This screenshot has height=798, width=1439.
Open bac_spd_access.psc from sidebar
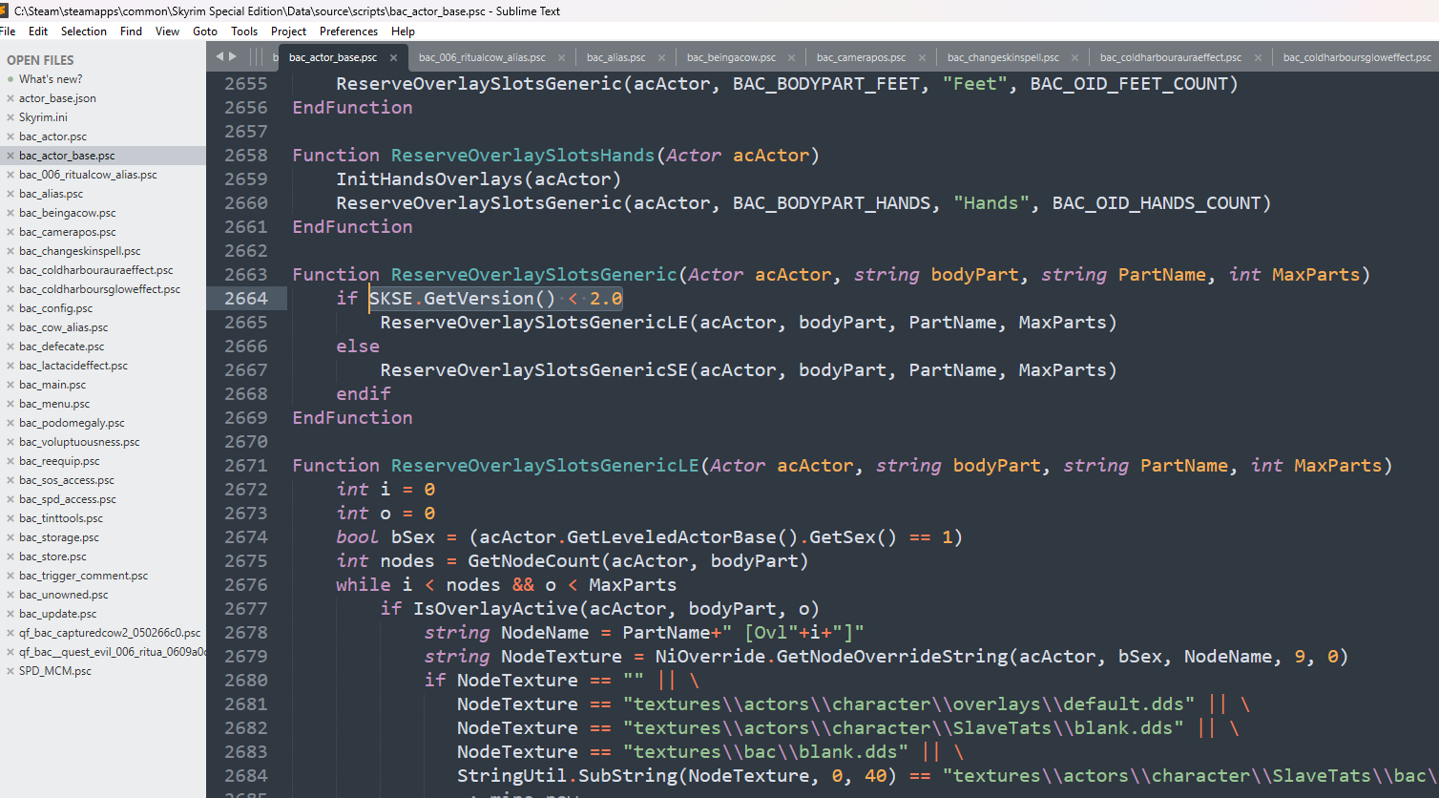click(x=68, y=499)
